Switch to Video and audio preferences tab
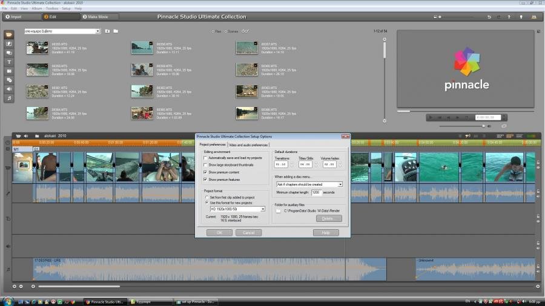545x306 pixels. pos(248,145)
